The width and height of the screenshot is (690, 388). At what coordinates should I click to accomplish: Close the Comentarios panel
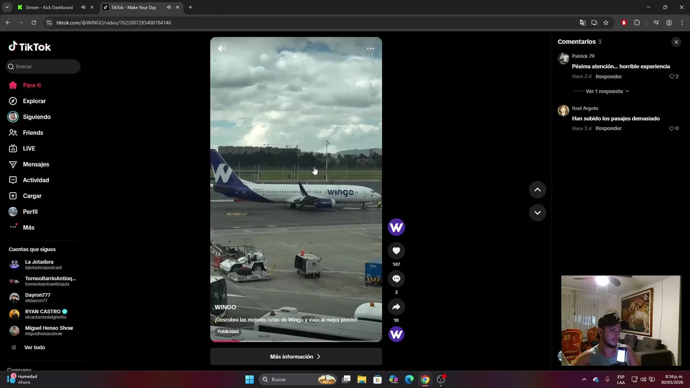[x=676, y=42]
